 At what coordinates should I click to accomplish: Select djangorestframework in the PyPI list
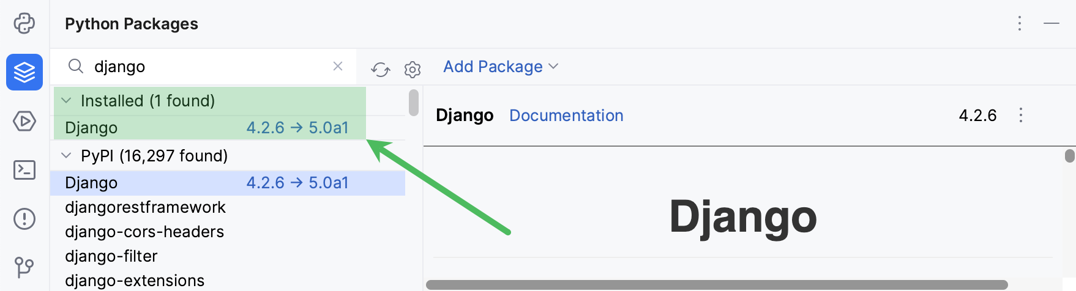click(146, 207)
